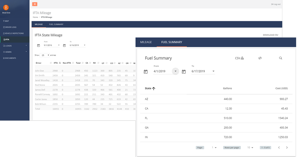Screen dimensions: 301x157
Task: Open From calendar icon in IFTA State Mileage
Action: point(39,45)
